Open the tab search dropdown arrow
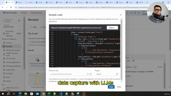The image size is (171, 96). 2,2
